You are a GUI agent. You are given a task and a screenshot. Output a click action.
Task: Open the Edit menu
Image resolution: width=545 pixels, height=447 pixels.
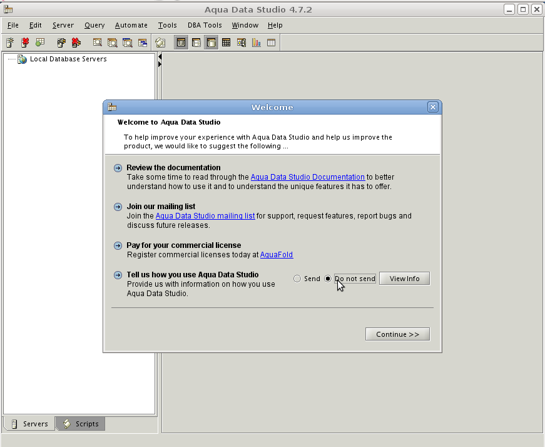point(36,25)
